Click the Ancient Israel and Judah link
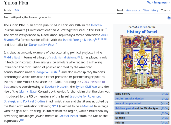The height and width of the screenshot is (125, 171). click(130, 99)
